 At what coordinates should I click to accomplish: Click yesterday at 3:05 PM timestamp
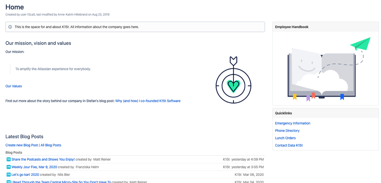click(x=248, y=167)
